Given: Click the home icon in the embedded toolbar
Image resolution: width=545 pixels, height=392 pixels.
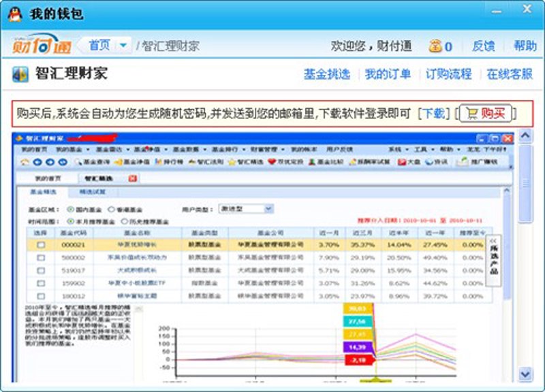Looking at the screenshot, I should [25, 162].
